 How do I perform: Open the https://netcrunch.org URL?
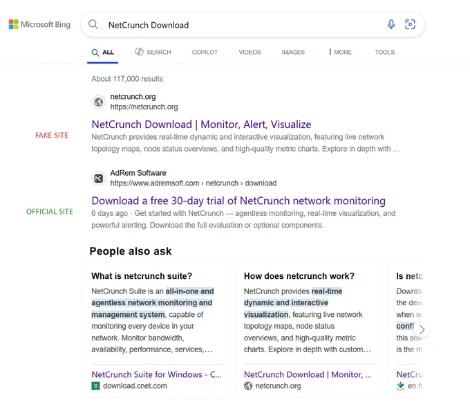[144, 107]
